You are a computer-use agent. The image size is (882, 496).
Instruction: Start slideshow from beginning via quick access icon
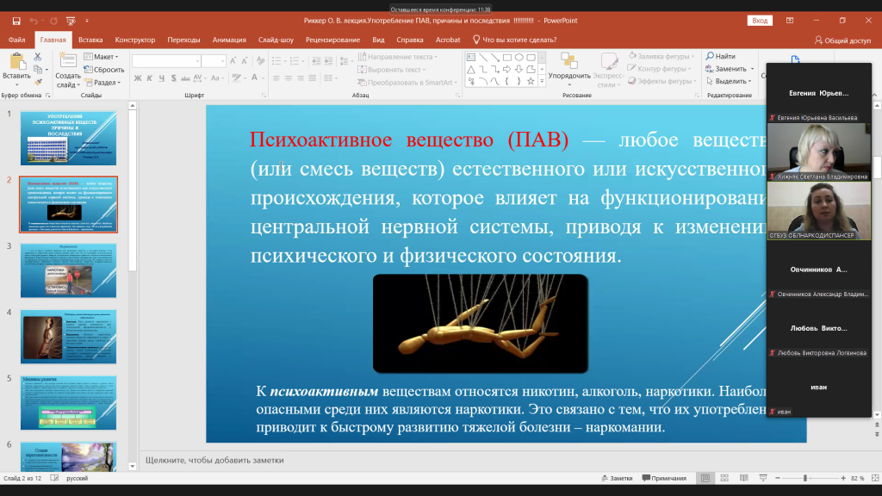(71, 21)
